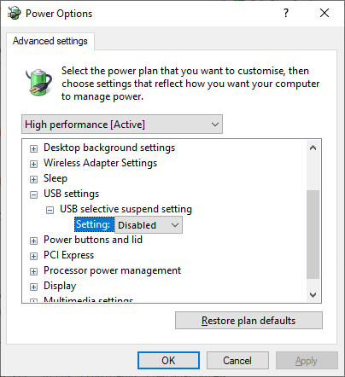345x377 pixels.
Task: Expand the Display tree node
Action: tap(33, 287)
